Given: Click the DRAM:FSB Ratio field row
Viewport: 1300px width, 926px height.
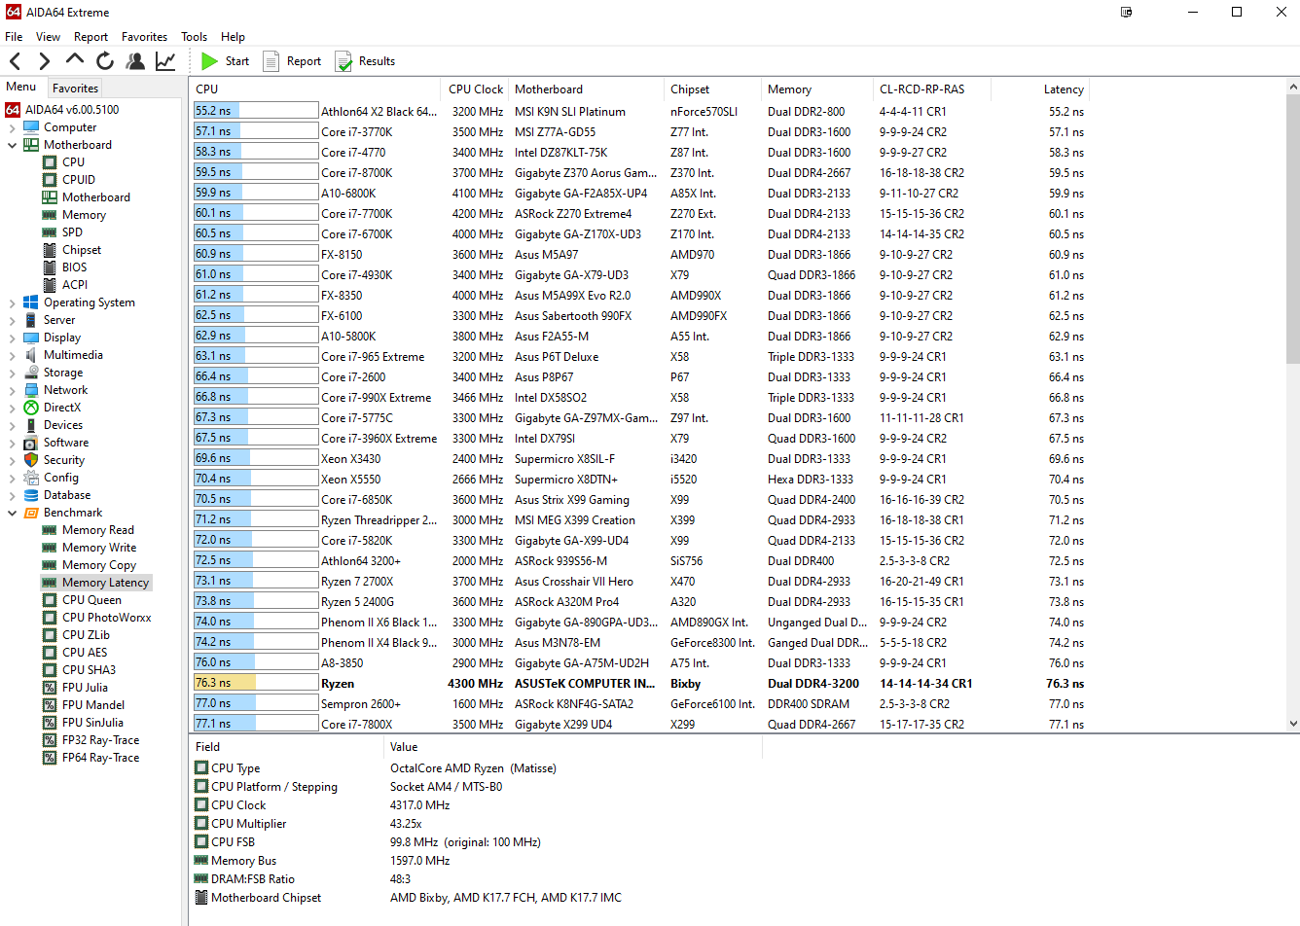Looking at the screenshot, I should pos(477,879).
